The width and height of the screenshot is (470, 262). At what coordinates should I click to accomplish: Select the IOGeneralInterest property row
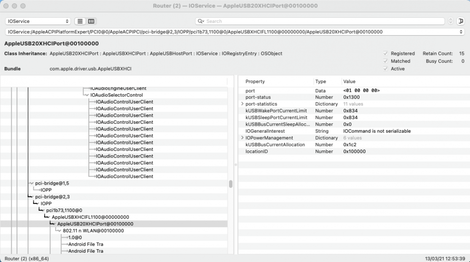[x=354, y=131]
